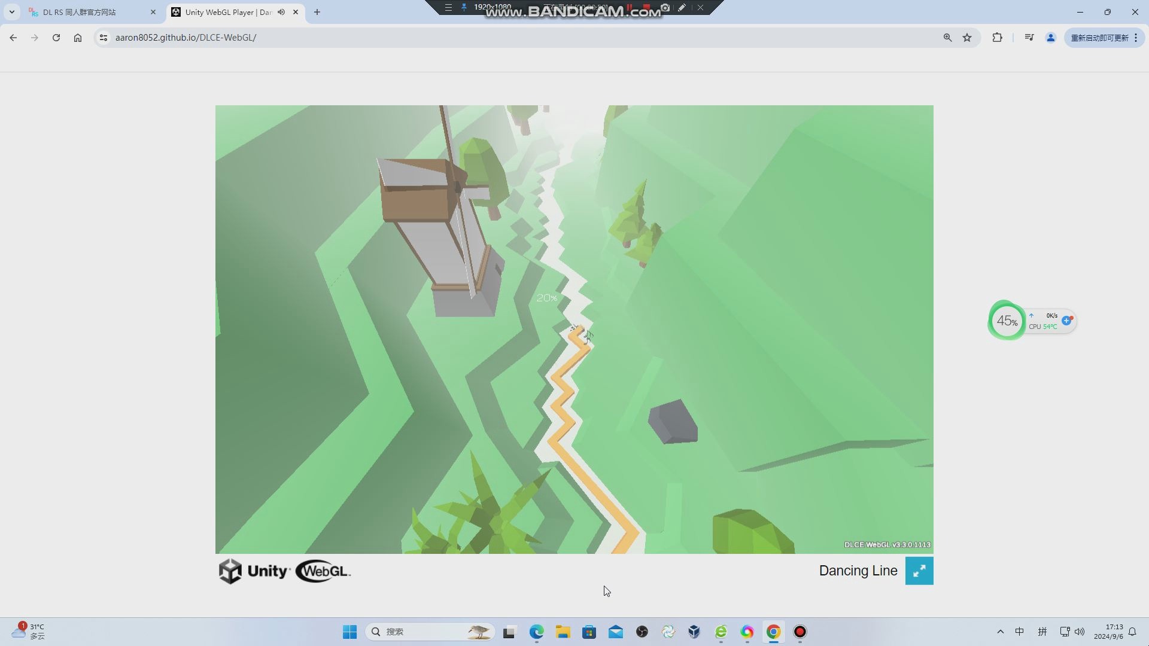Pause the Bandicam recording
Viewport: 1149px width, 646px height.
point(630,7)
